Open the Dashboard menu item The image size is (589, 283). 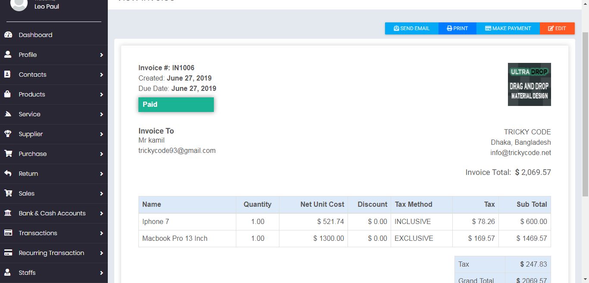tap(35, 35)
